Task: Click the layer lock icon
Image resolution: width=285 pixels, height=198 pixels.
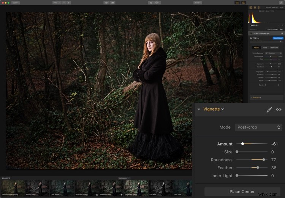Action: (282, 33)
